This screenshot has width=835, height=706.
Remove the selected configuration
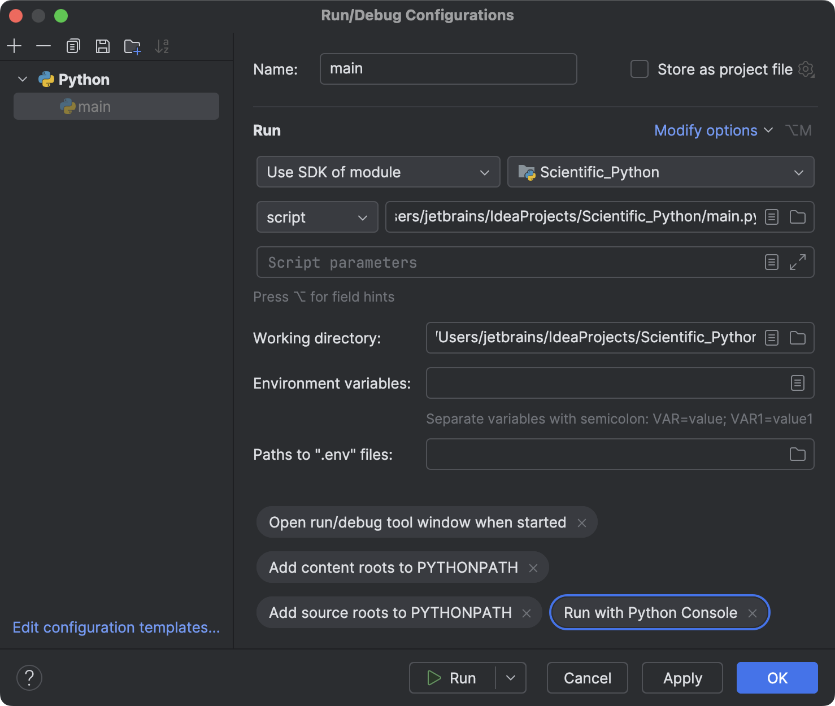[x=44, y=46]
